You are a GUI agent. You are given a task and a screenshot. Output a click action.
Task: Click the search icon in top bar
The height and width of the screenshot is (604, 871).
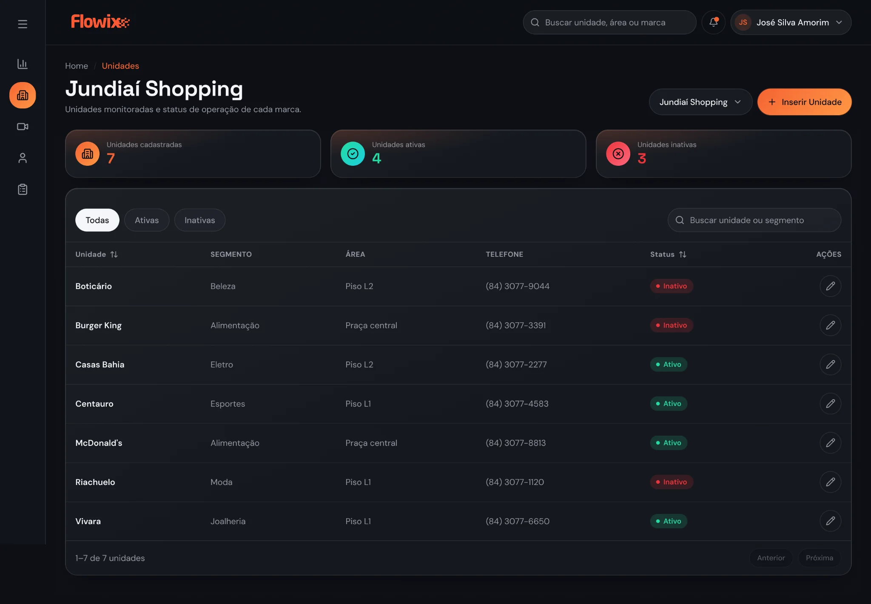point(535,23)
